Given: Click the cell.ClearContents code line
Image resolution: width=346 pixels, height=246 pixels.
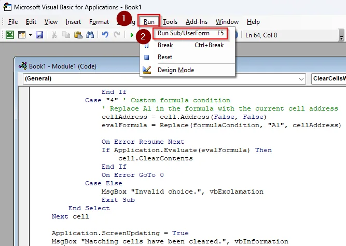Looking at the screenshot, I should click(x=155, y=159).
